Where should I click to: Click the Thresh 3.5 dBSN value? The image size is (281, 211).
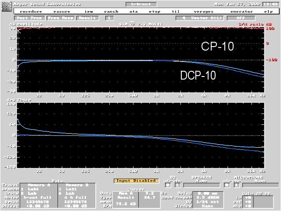[208, 197]
